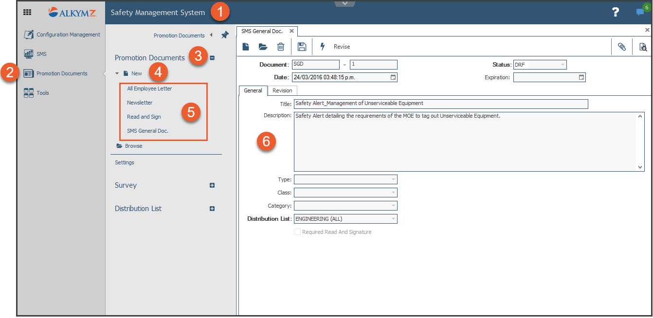Open Read and Sign link
The image size is (653, 318).
(144, 117)
